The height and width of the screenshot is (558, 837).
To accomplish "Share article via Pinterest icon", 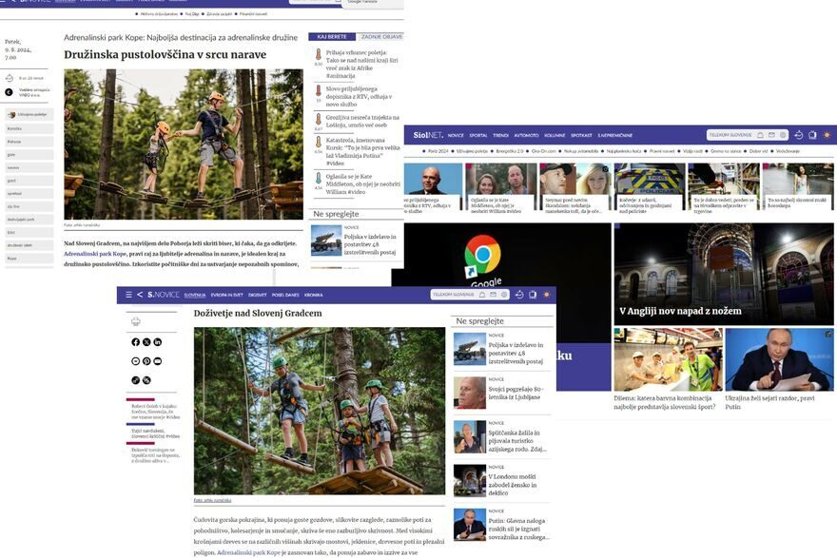I will (x=146, y=361).
